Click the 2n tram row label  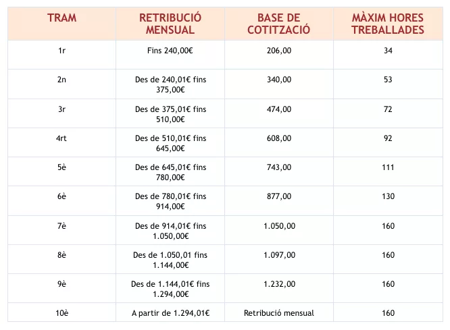61,80
